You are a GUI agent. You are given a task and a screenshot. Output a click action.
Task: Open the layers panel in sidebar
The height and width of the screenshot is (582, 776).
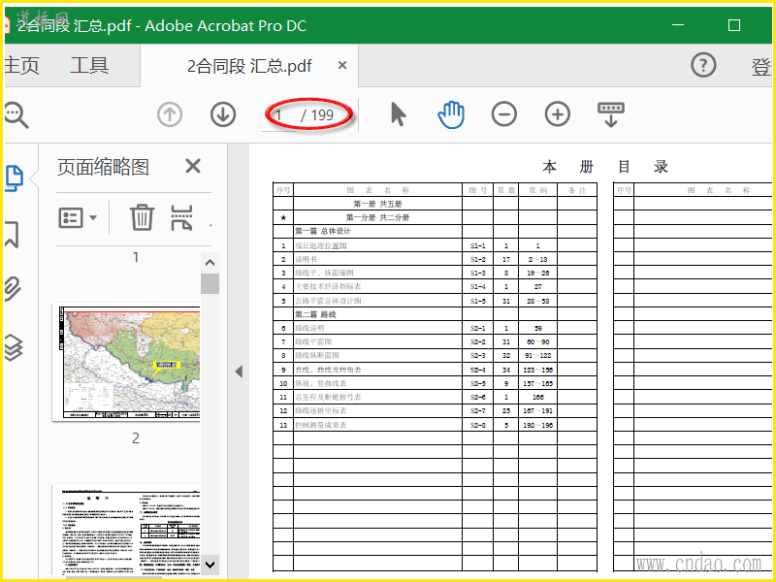coord(14,347)
